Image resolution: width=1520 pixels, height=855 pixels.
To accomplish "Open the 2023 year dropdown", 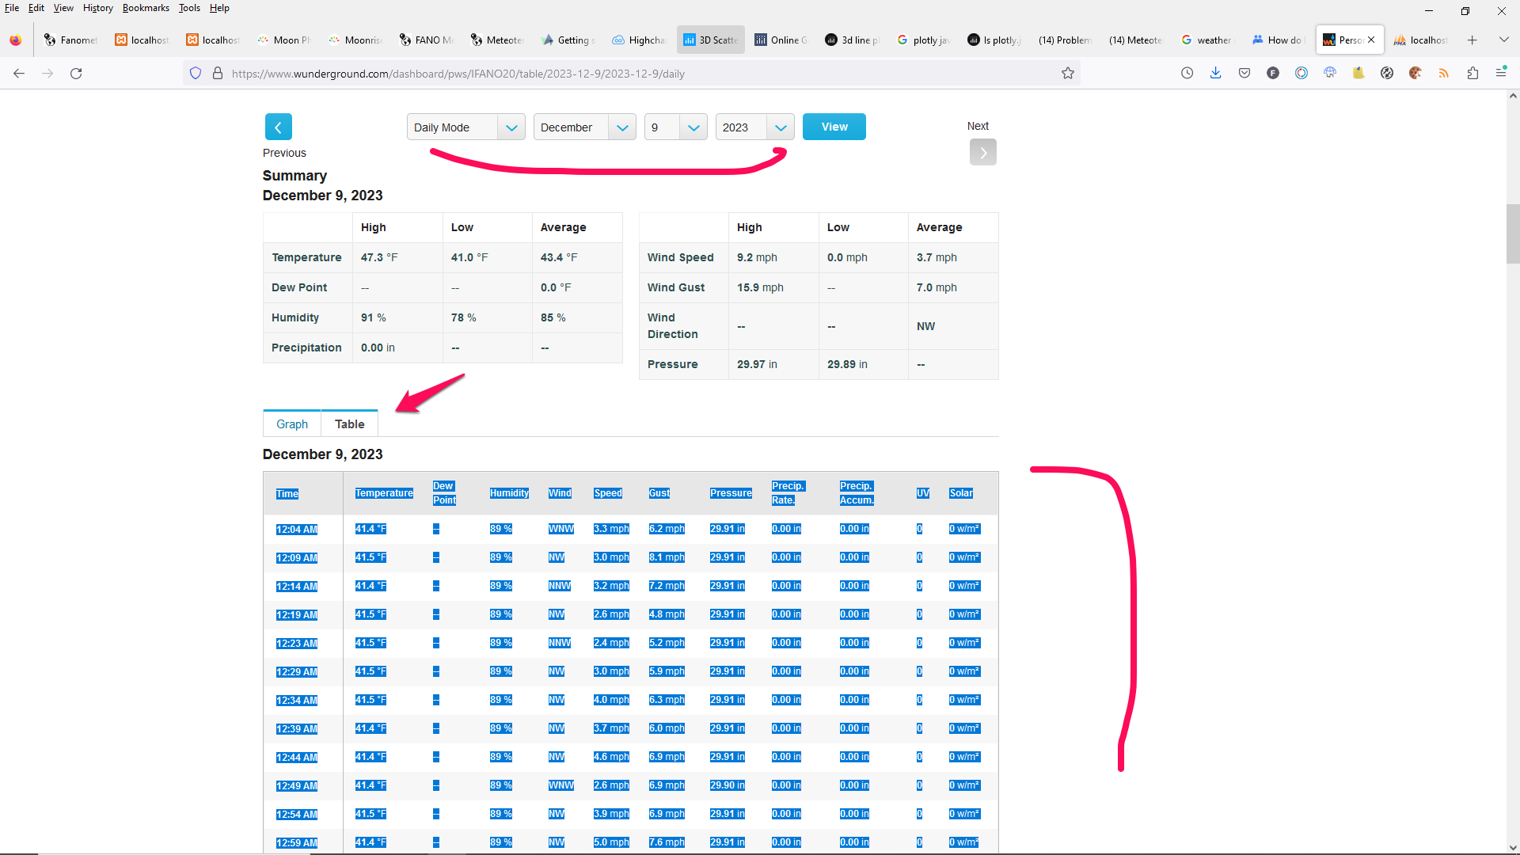I will click(754, 127).
